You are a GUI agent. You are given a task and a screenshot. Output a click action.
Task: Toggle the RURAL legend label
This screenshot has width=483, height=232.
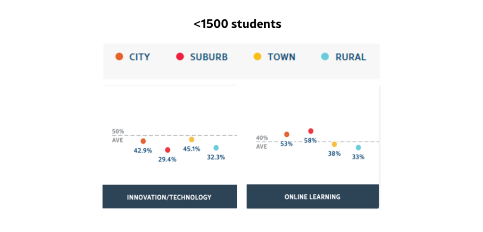(350, 57)
